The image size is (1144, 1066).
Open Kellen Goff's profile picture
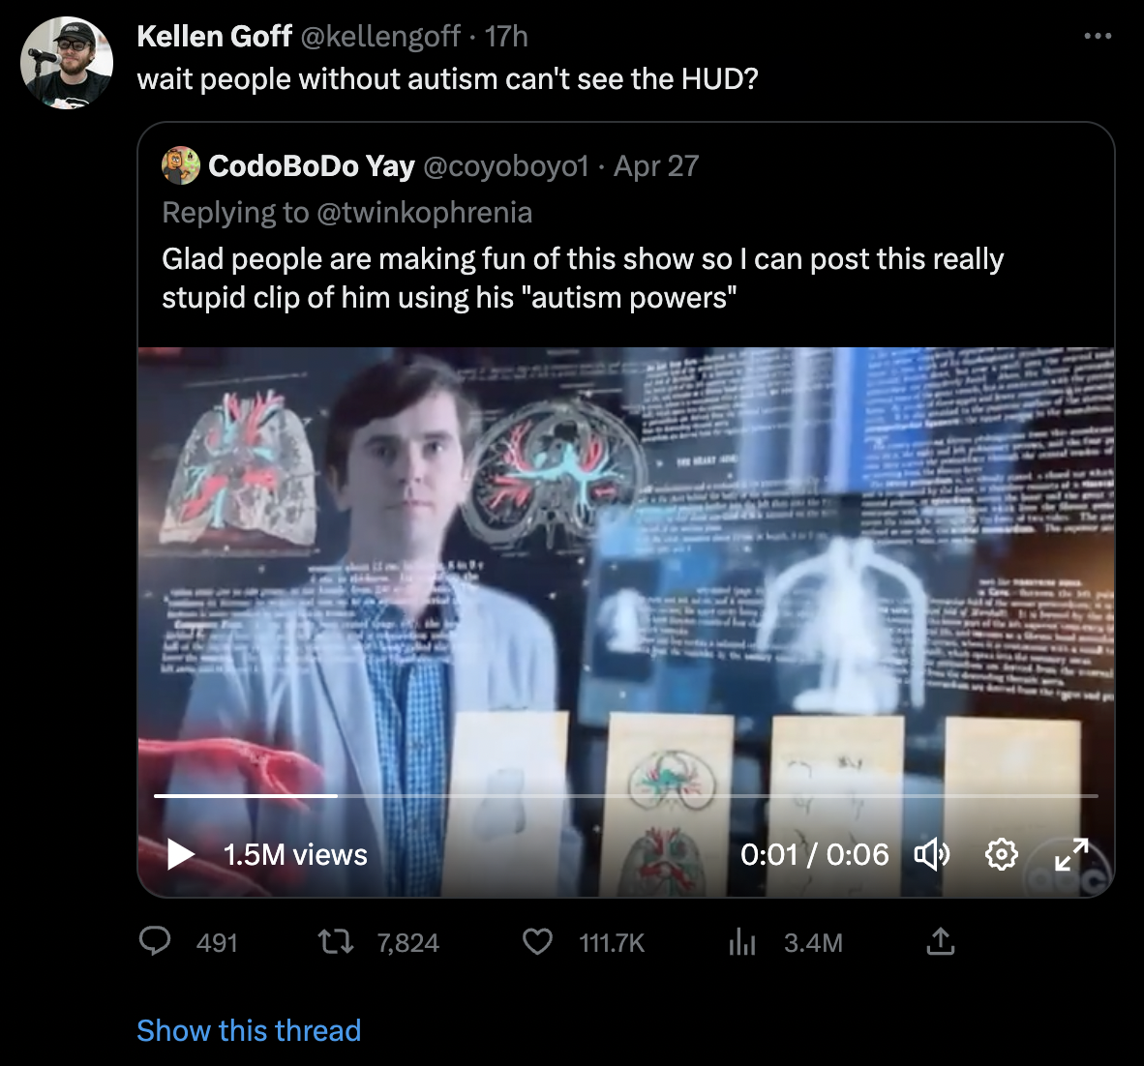[67, 63]
